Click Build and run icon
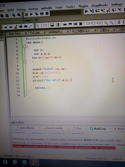Screen dimensions: 125x167 [x=37, y=14]
